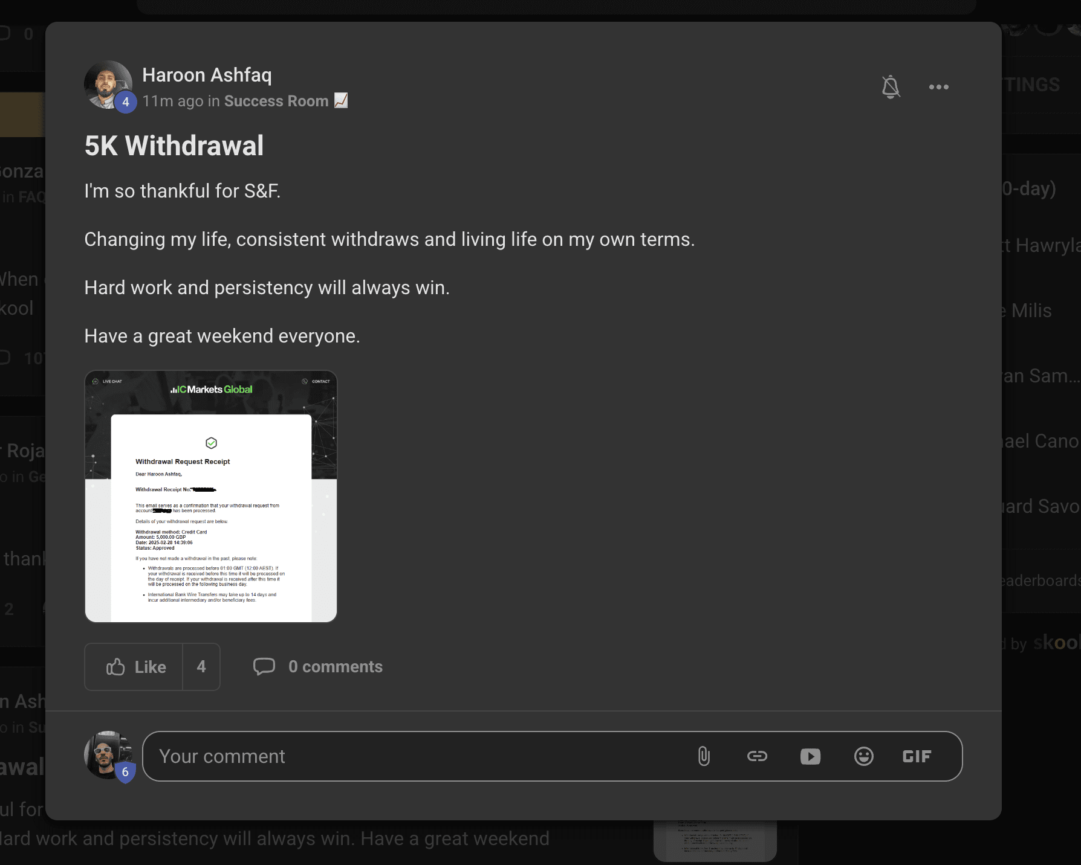Click the level 6 badge on your avatar
The height and width of the screenshot is (865, 1081).
[x=125, y=772]
